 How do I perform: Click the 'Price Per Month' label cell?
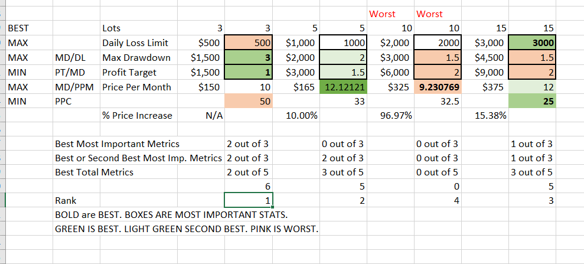click(x=139, y=87)
